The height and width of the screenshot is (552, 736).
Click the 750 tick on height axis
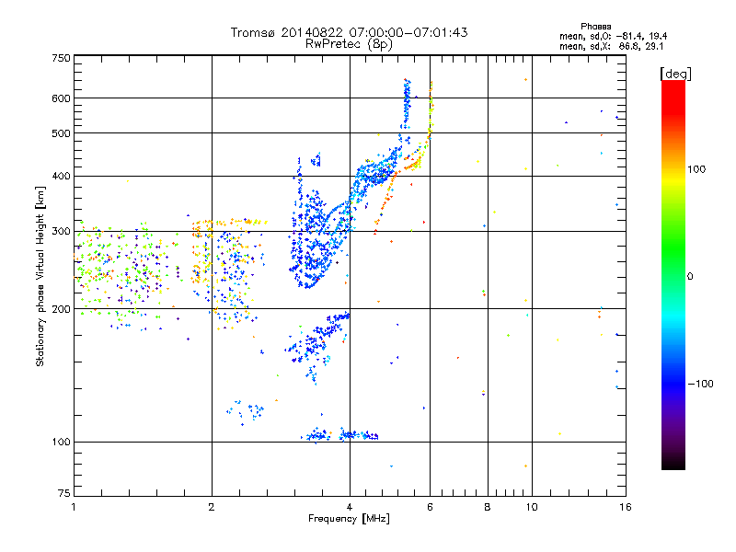point(61,57)
